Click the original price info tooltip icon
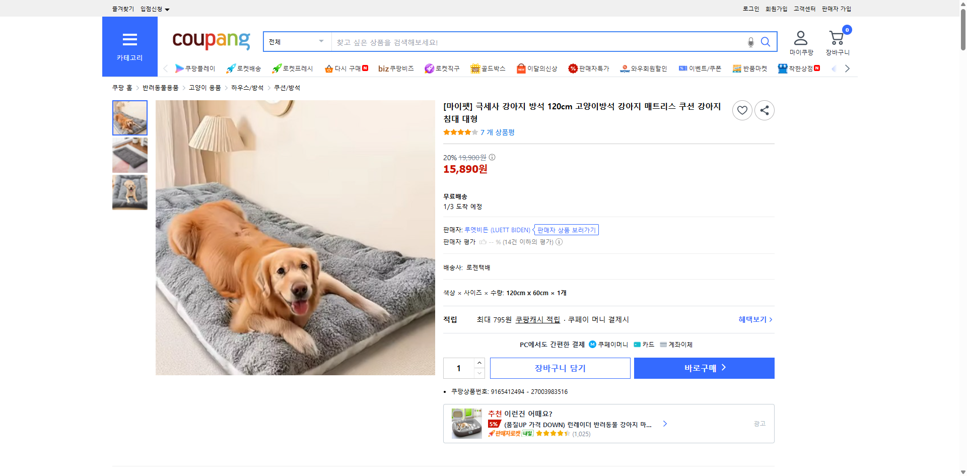The image size is (967, 476). pyautogui.click(x=491, y=157)
